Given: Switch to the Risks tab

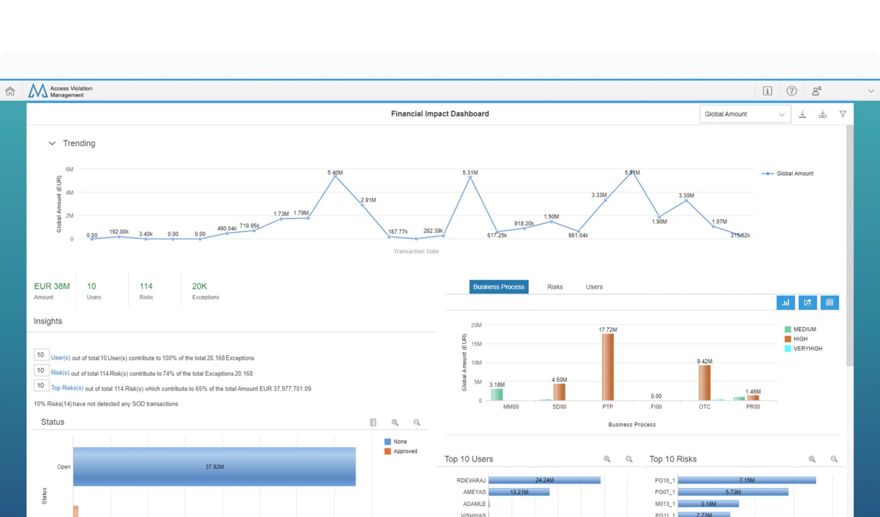Looking at the screenshot, I should pyautogui.click(x=555, y=287).
